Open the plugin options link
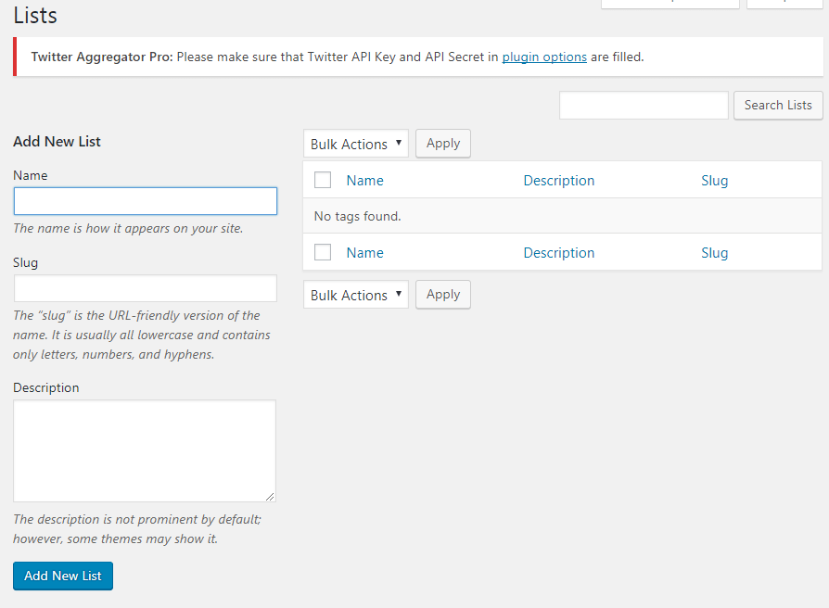The height and width of the screenshot is (608, 829). pyautogui.click(x=544, y=57)
